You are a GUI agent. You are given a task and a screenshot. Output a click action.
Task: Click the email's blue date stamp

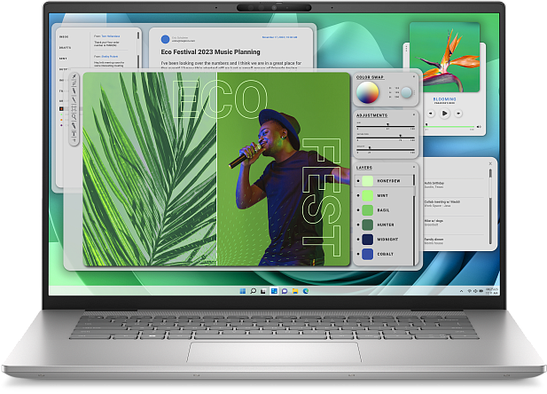click(x=280, y=37)
